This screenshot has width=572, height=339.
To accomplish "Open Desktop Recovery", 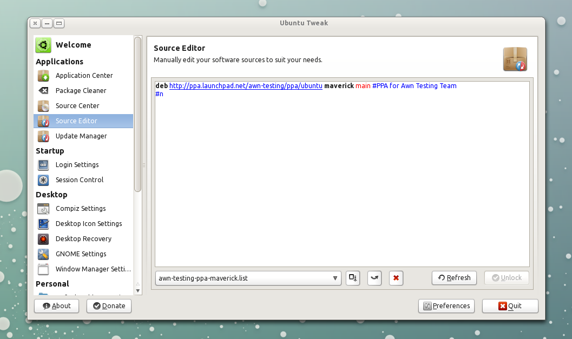I will (x=83, y=239).
